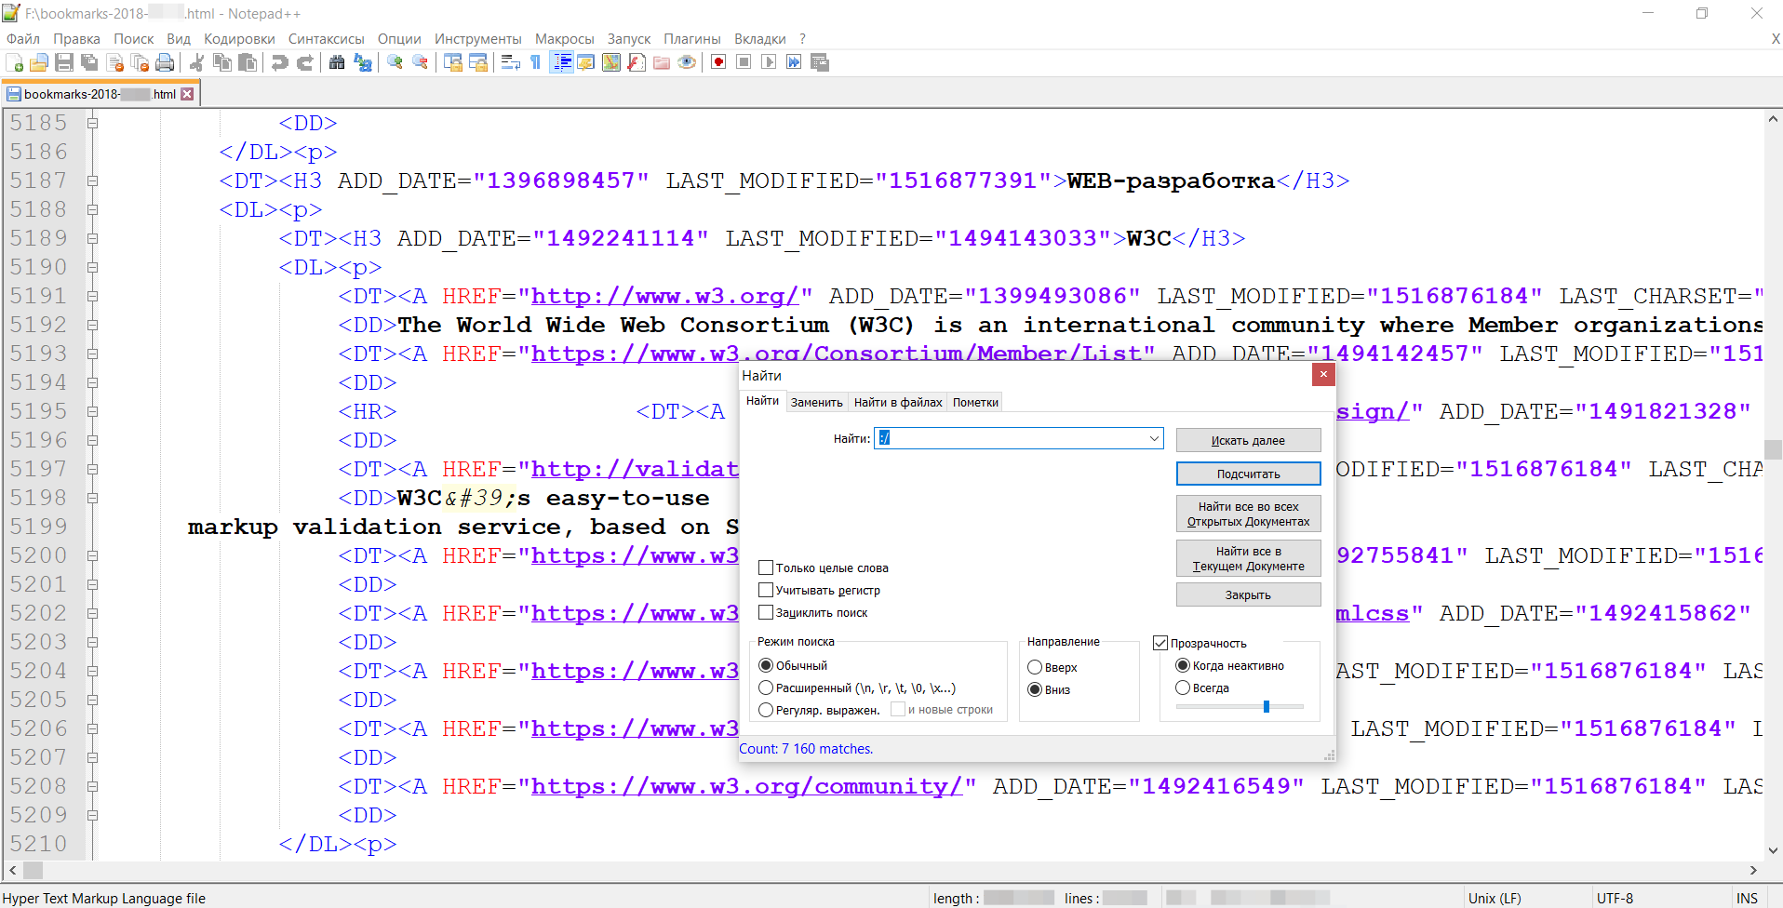
Task: Enable 'Зациклить поиск' checkbox
Action: pos(766,612)
